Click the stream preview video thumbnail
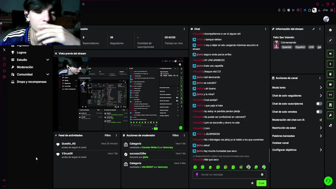This screenshot has height=189, width=336. pyautogui.click(x=121, y=94)
